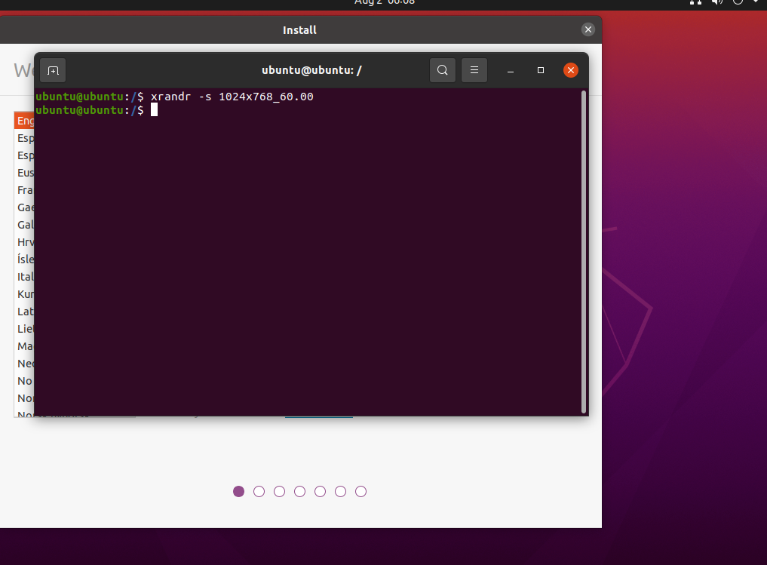Open a new terminal tab

[53, 70]
